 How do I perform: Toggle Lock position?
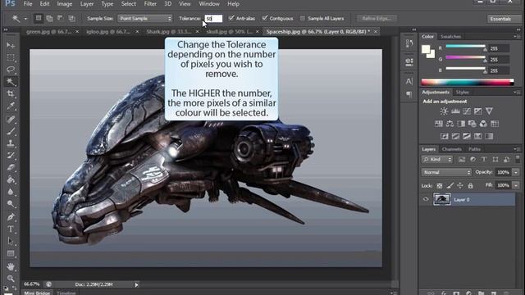tap(460, 186)
